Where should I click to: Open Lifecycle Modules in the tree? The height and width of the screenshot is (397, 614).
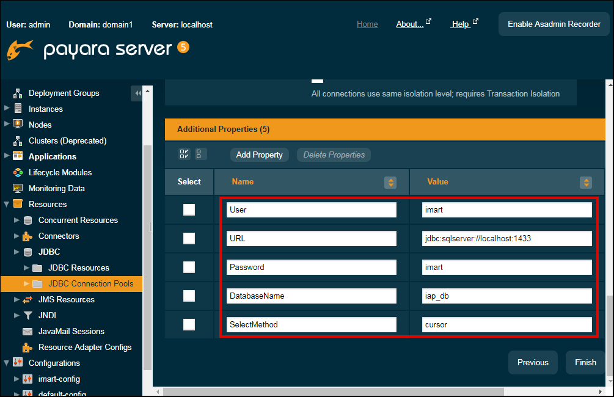60,173
